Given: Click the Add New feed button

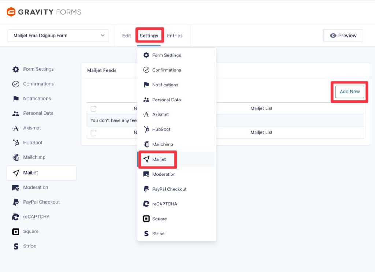Looking at the screenshot, I should (350, 92).
